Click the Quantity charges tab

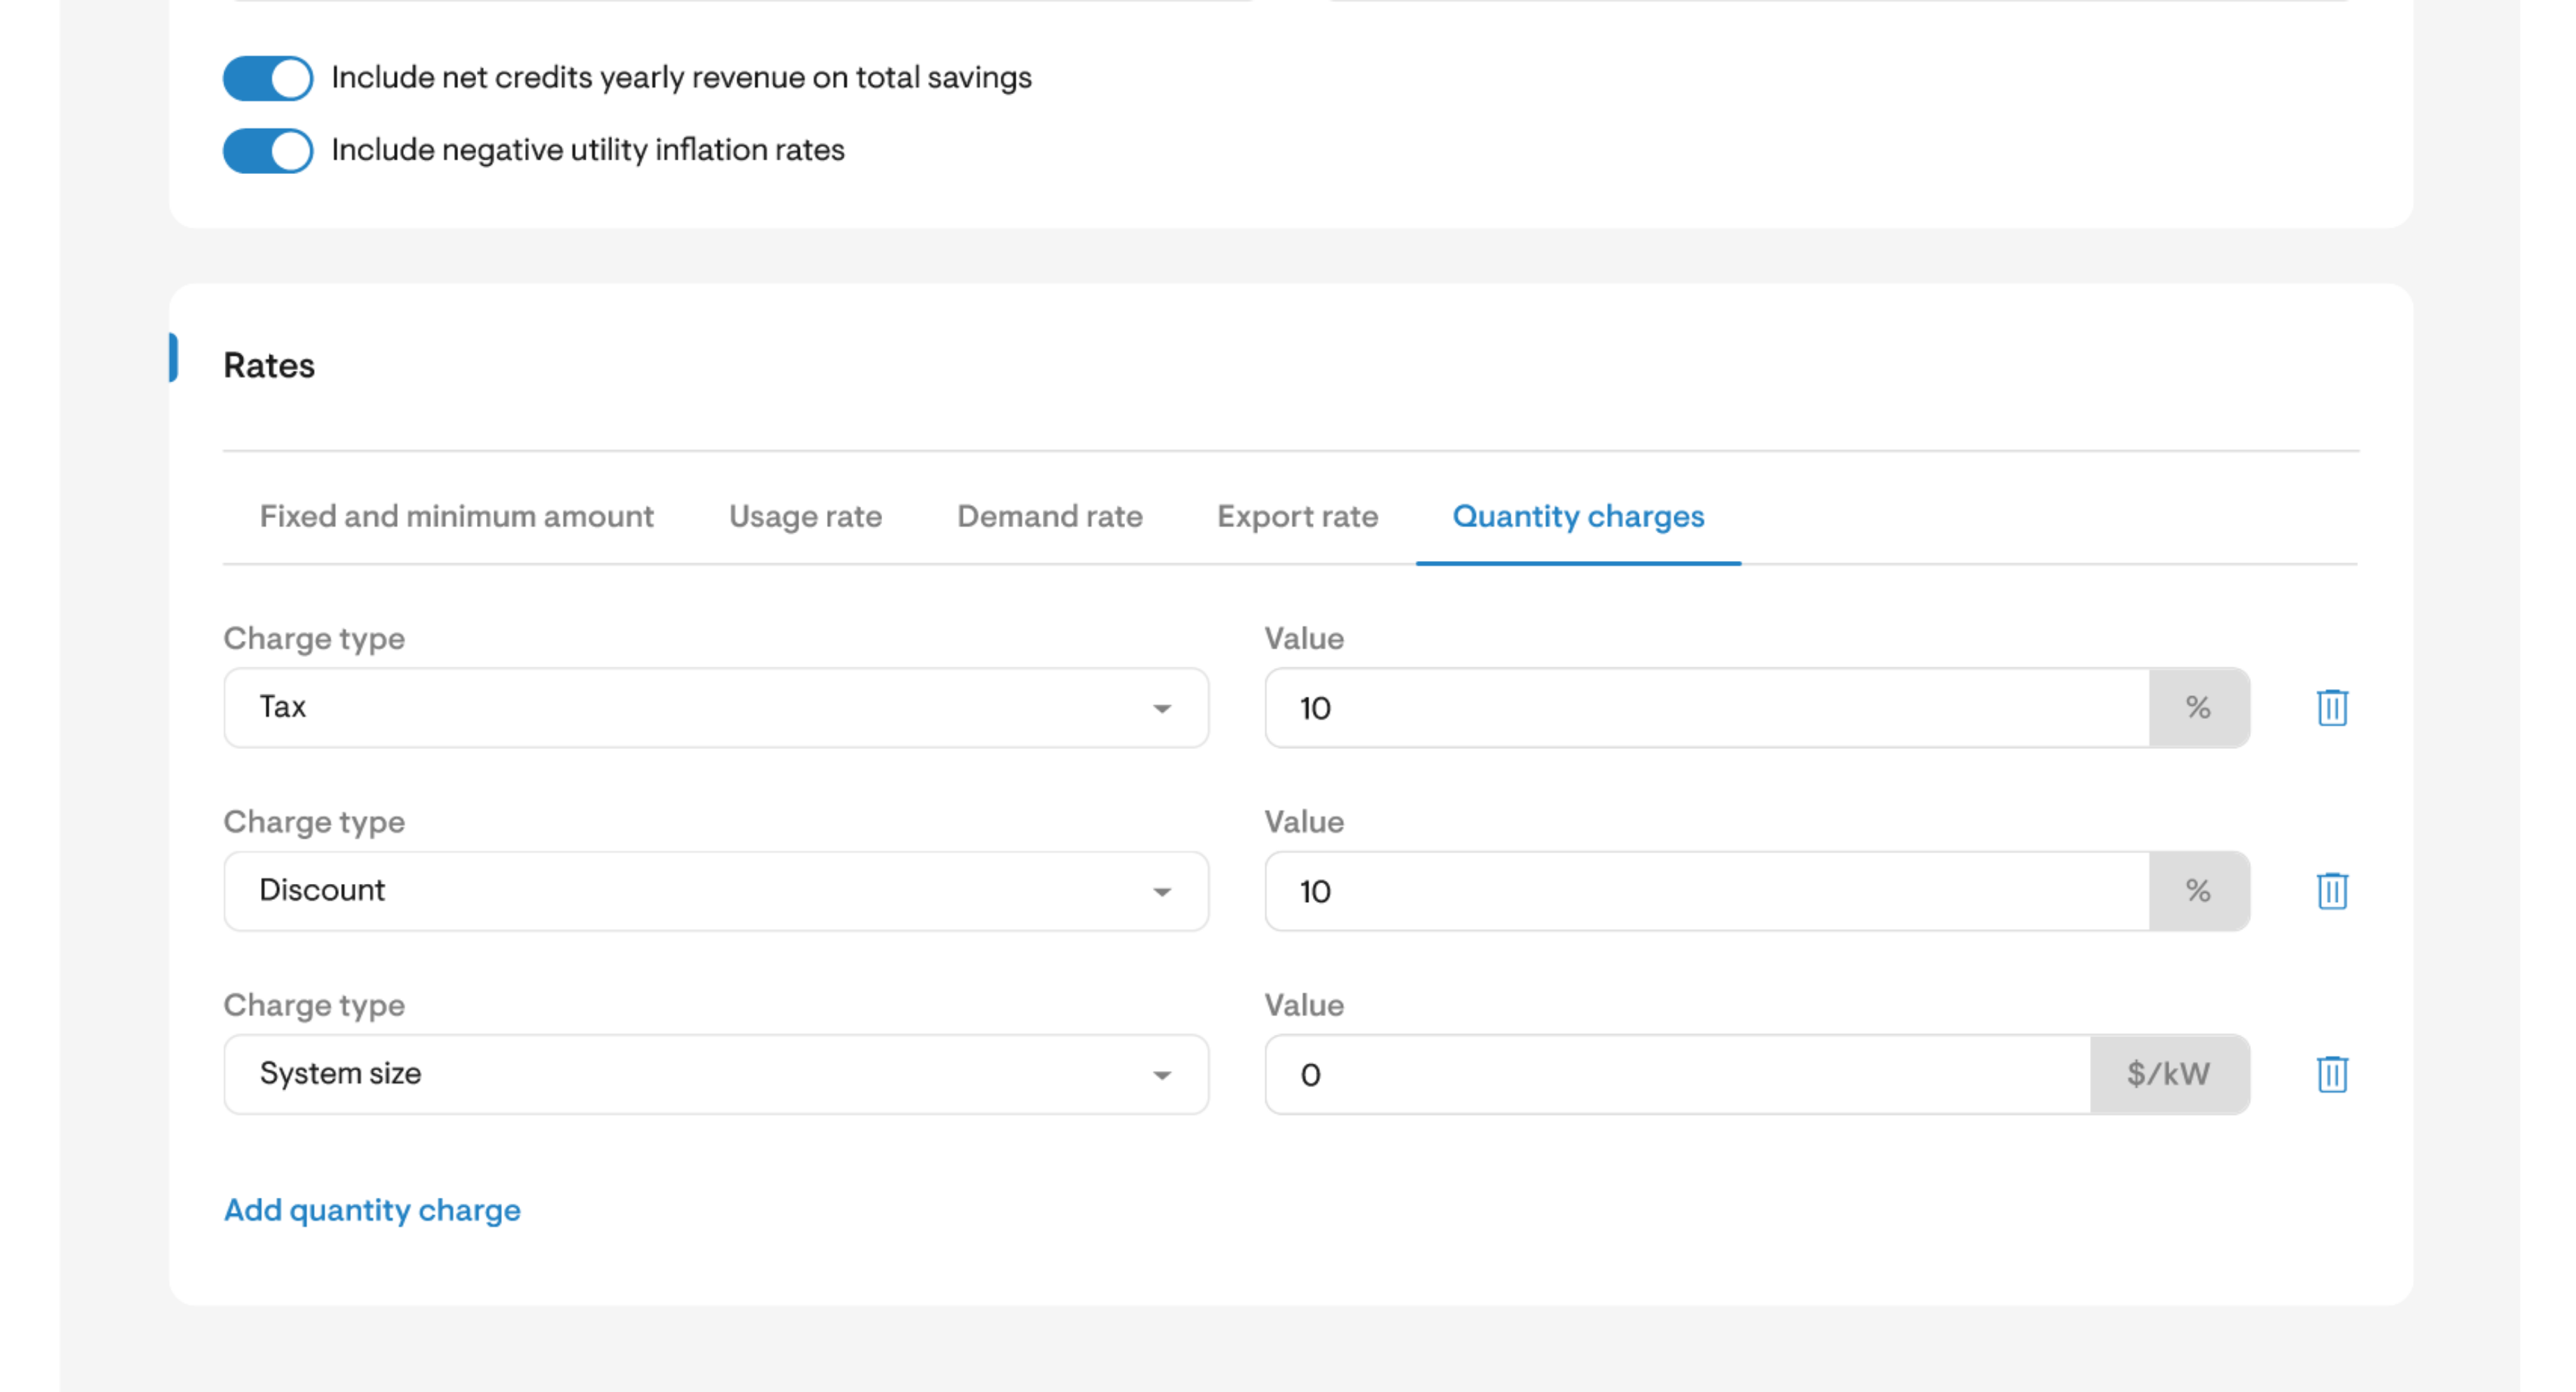pyautogui.click(x=1578, y=516)
